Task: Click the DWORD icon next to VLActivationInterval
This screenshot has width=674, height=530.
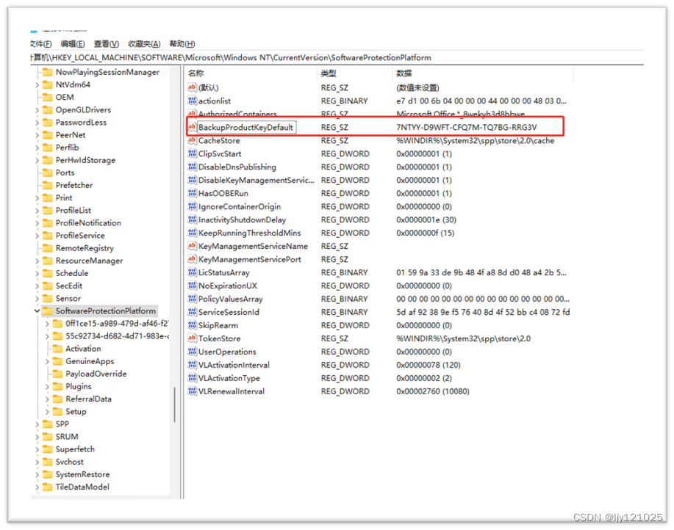Action: pyautogui.click(x=191, y=365)
